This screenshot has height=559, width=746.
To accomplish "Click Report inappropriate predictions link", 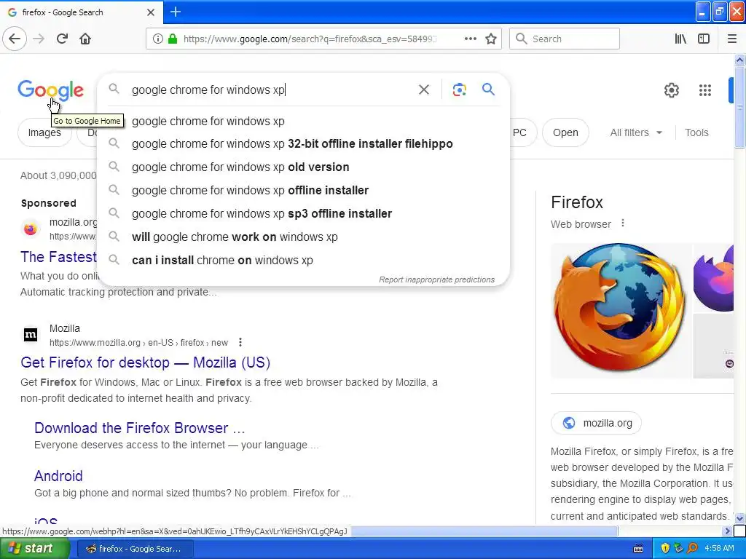I will [437, 279].
